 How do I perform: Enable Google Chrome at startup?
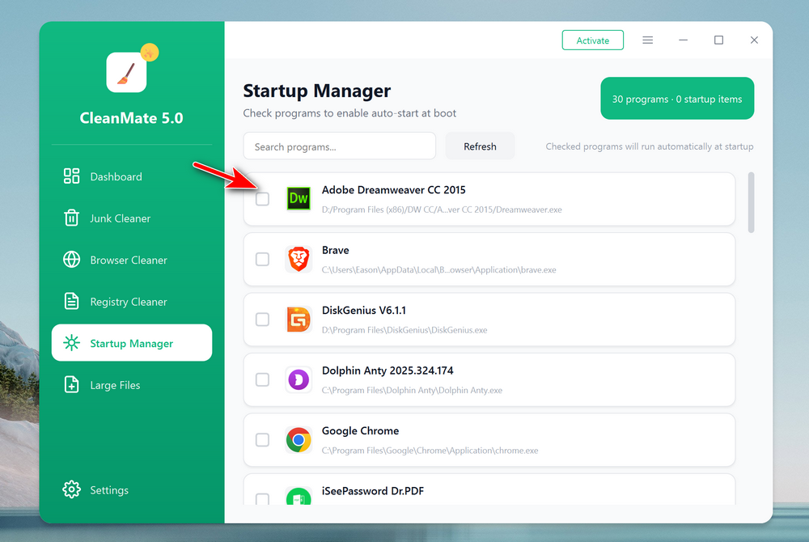262,439
